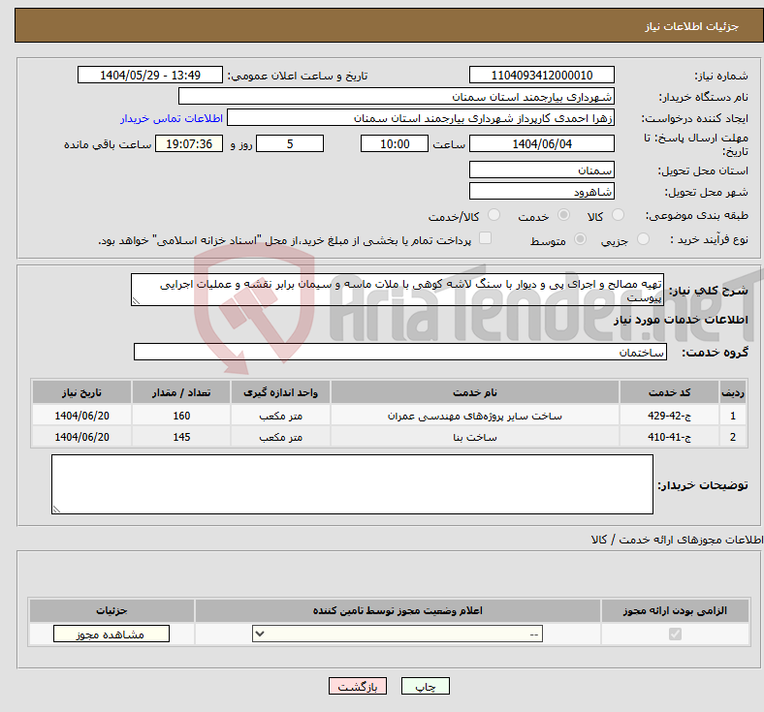Click the ساخت بنا service name cell
The image size is (764, 712).
coord(474,437)
